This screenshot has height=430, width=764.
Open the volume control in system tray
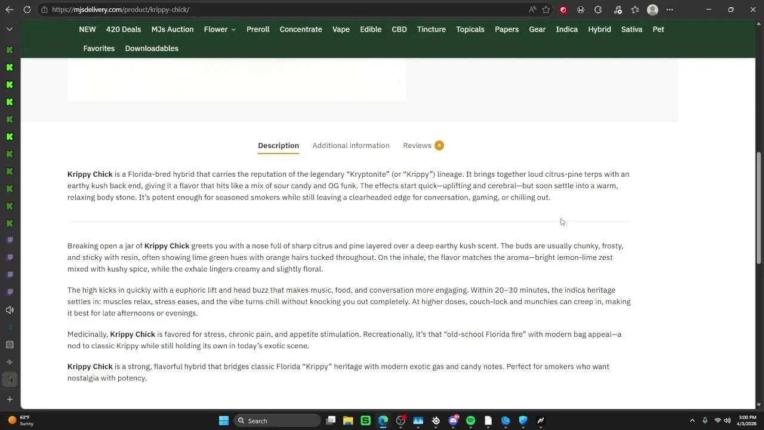(727, 420)
